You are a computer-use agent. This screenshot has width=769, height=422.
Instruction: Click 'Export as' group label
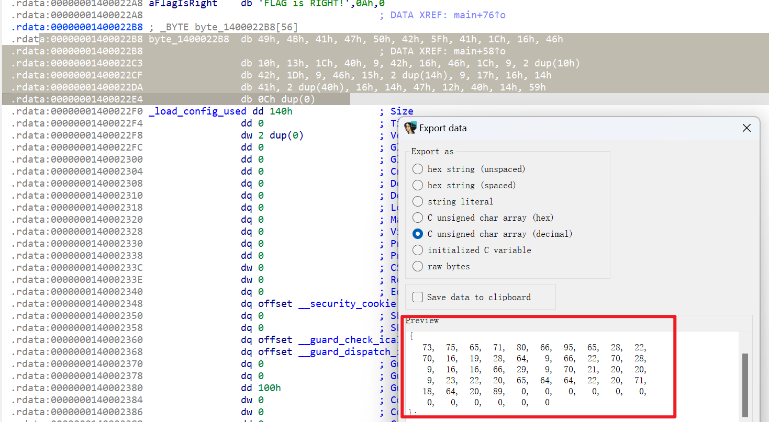[432, 152]
